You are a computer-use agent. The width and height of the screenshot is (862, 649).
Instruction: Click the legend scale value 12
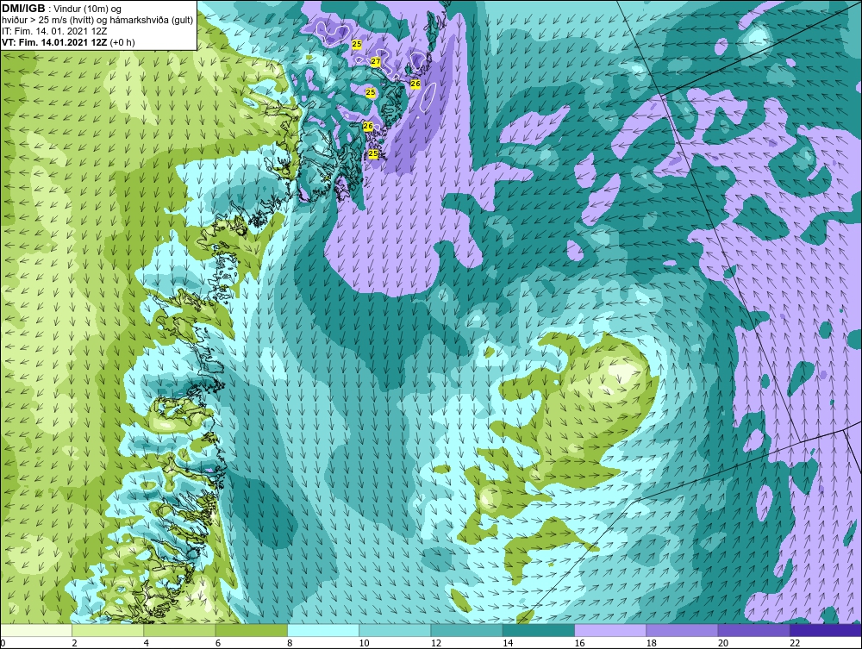pos(436,643)
